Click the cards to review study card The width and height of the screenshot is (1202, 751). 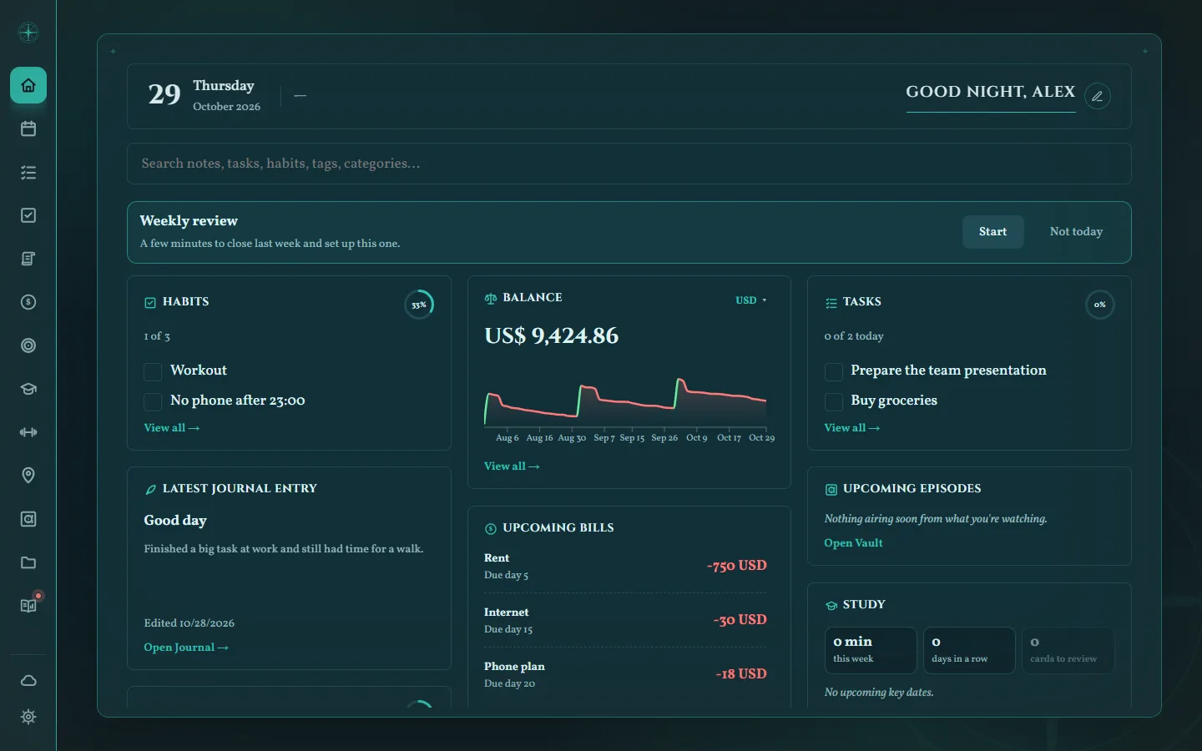[x=1068, y=650]
